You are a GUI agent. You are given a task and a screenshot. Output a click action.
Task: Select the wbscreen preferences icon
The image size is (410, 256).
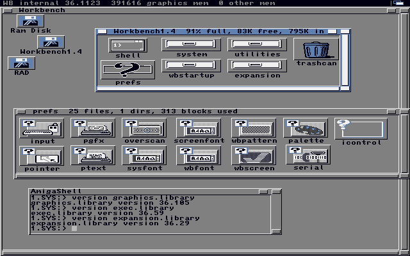254,156
